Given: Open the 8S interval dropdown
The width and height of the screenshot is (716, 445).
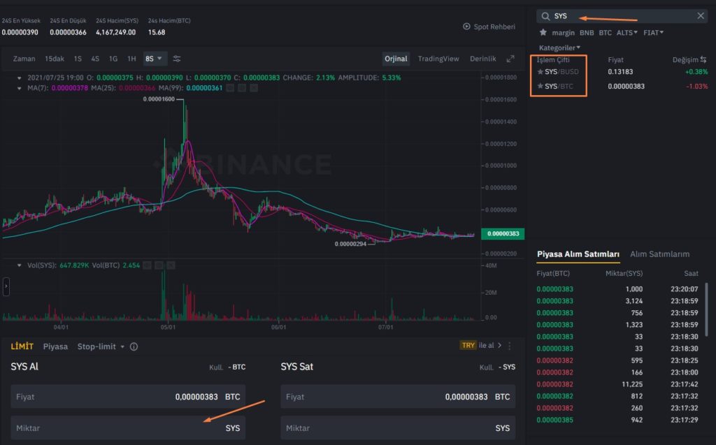Looking at the screenshot, I should coord(154,59).
